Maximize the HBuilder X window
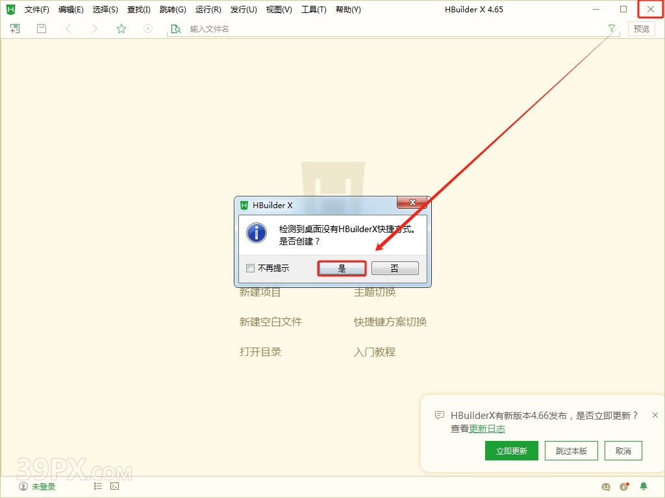The height and width of the screenshot is (498, 665). point(623,9)
